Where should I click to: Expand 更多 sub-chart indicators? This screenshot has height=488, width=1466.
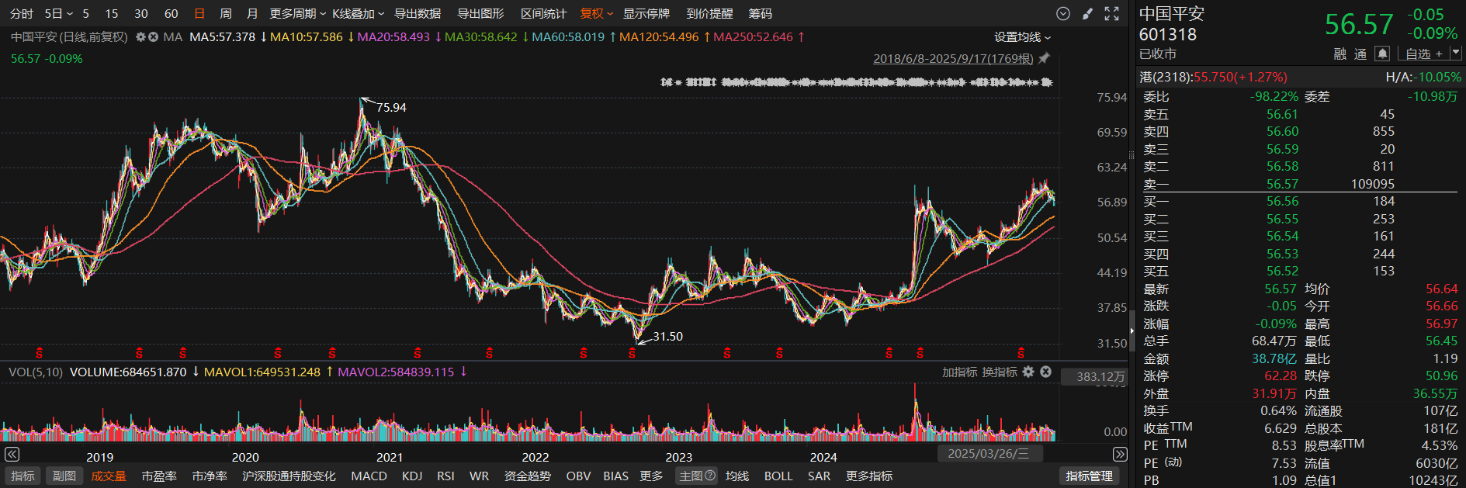pos(651,476)
